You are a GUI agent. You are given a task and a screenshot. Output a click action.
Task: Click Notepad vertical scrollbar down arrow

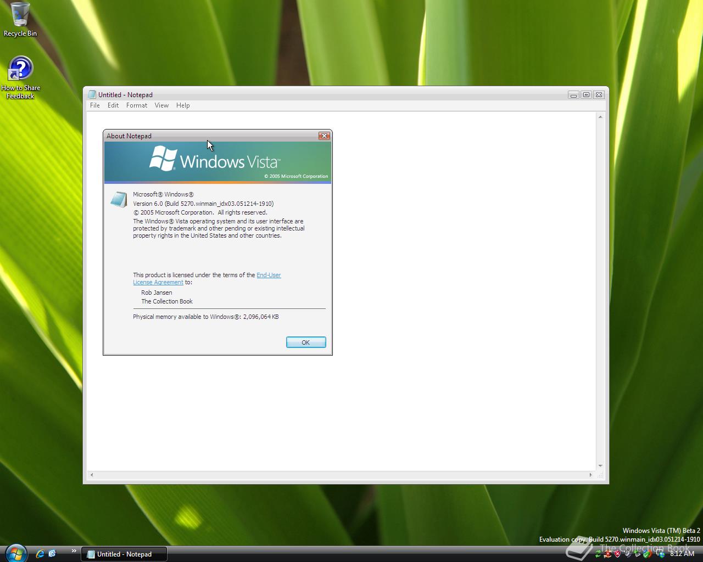point(600,466)
